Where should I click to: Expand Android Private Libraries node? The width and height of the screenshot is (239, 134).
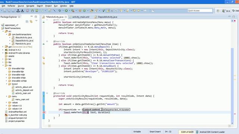point(3,53)
